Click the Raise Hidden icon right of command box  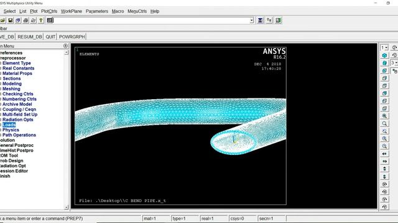tap(260, 20)
